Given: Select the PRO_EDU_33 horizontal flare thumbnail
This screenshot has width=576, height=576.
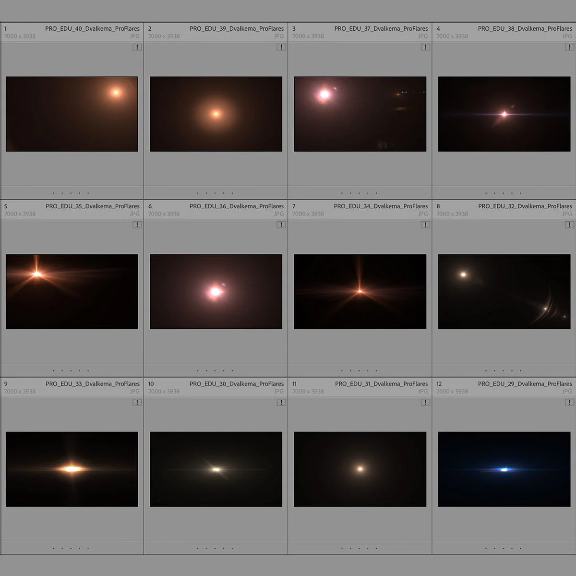Looking at the screenshot, I should tap(72, 469).
